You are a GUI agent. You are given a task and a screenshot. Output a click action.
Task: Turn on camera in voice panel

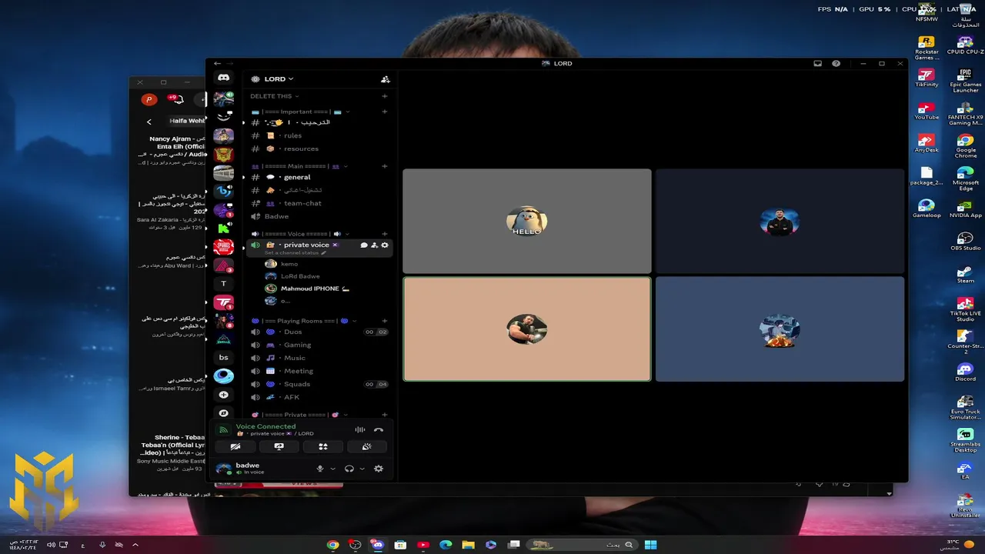coord(235,446)
